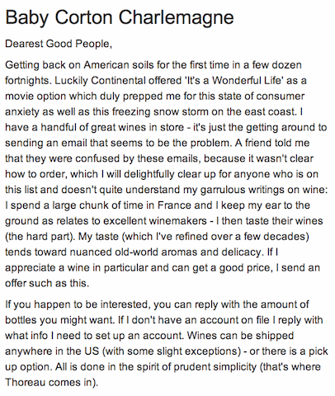Click the greeting 'Dearest Good People,'
The image size is (335, 396).
[x=59, y=44]
